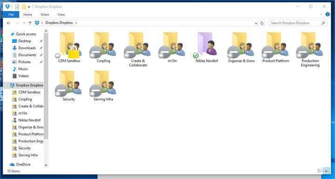Click the Niklas Nordlof folder name
Viewport: 335px width, 179px height.
click(207, 61)
